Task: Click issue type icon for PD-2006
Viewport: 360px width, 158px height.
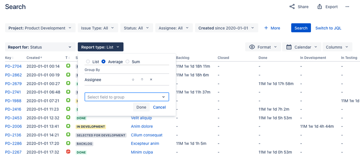Action: point(68,126)
